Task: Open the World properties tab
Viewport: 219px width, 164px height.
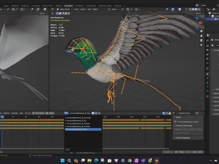Action: (x=207, y=63)
